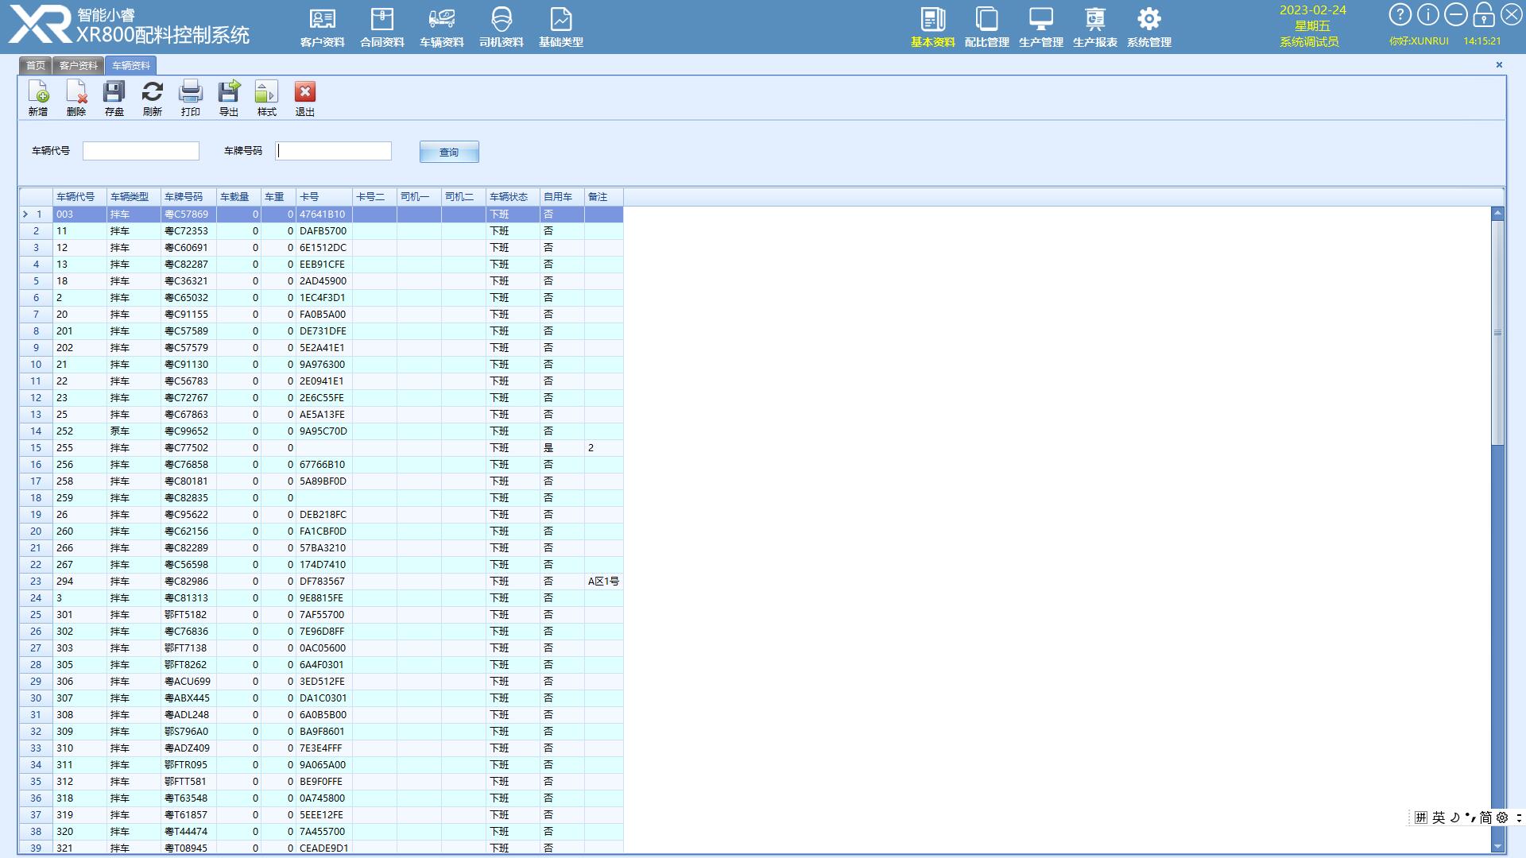Click IME moon half-width toggle
This screenshot has height=858, width=1526.
click(x=1454, y=817)
